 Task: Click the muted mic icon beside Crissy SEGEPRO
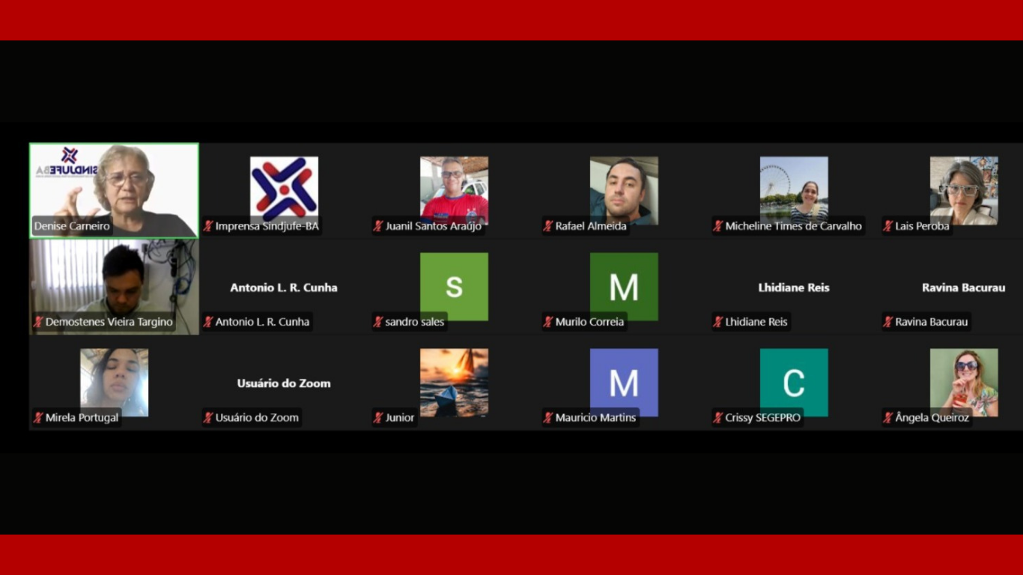coord(718,418)
